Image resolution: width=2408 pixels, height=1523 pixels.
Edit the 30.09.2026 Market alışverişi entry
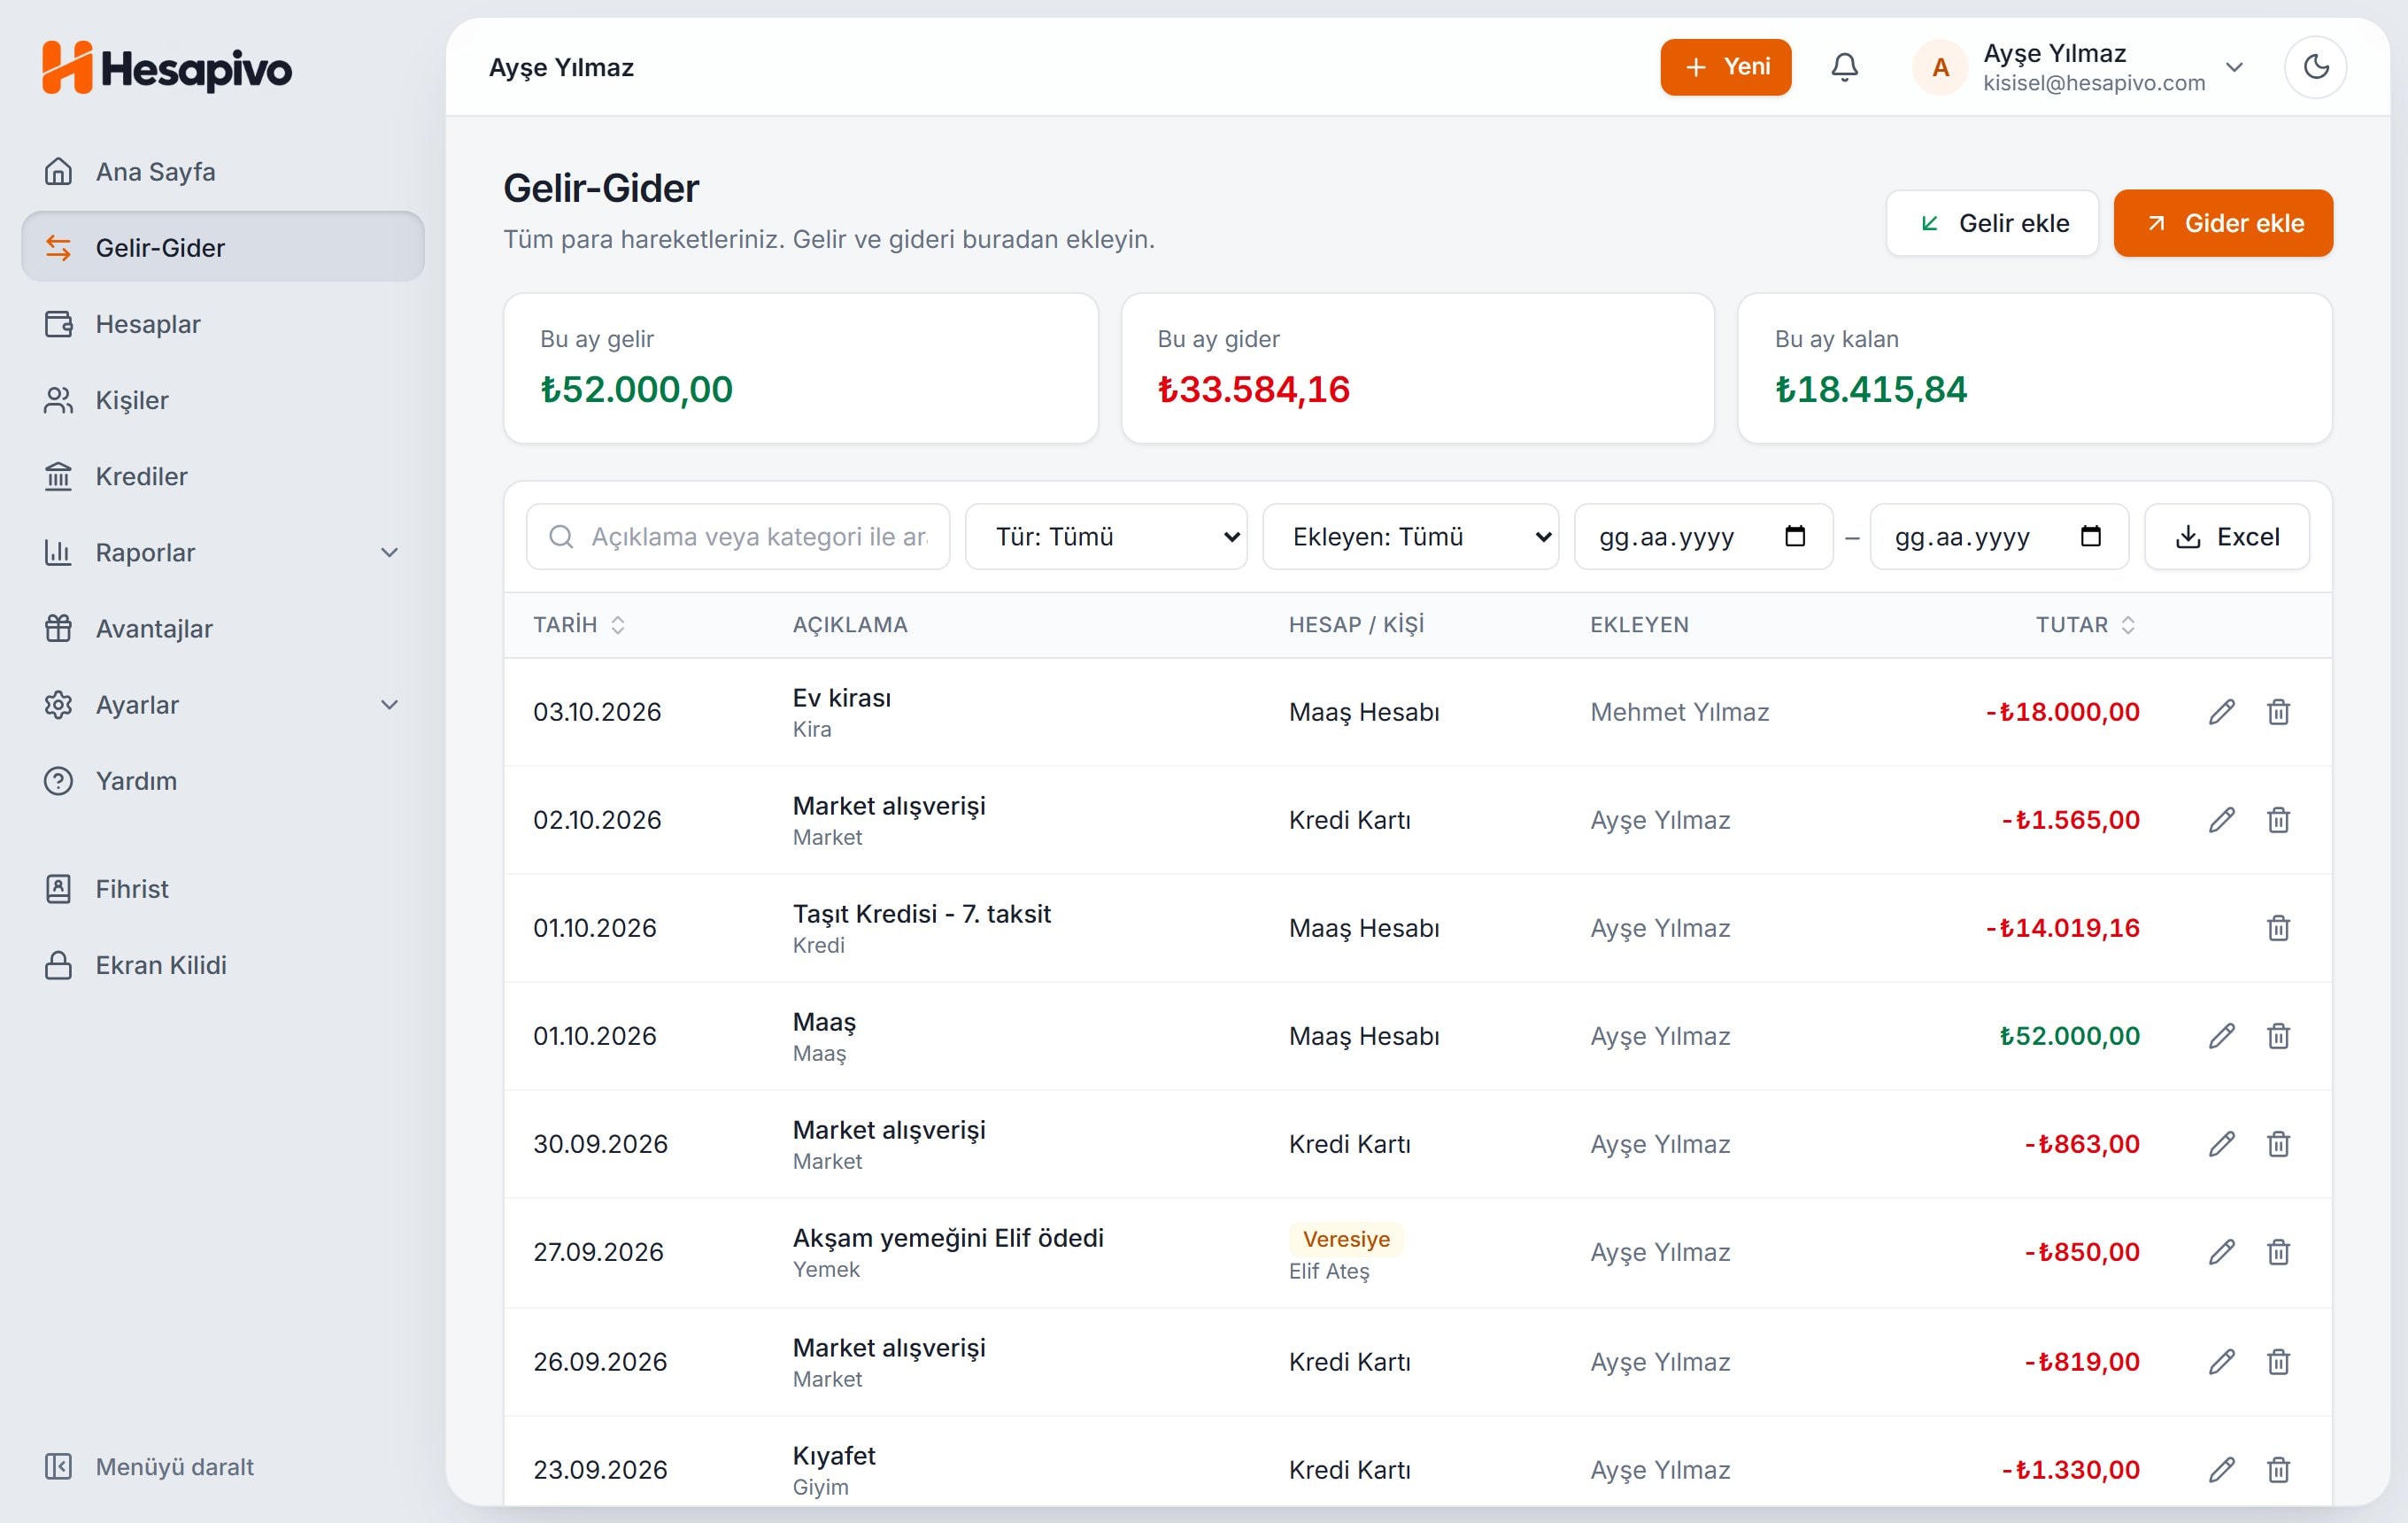tap(2221, 1144)
